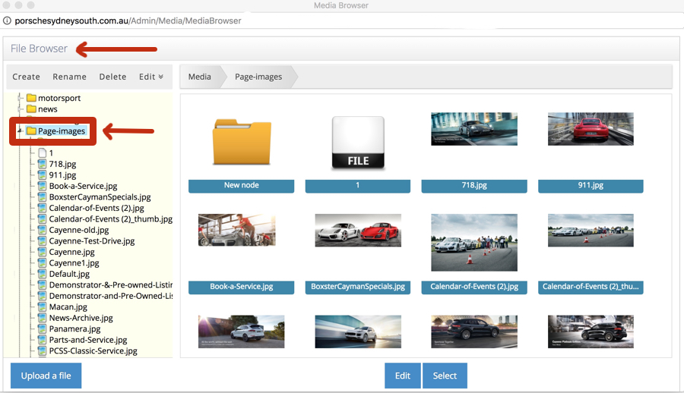Open the New node folder icon

[241, 142]
